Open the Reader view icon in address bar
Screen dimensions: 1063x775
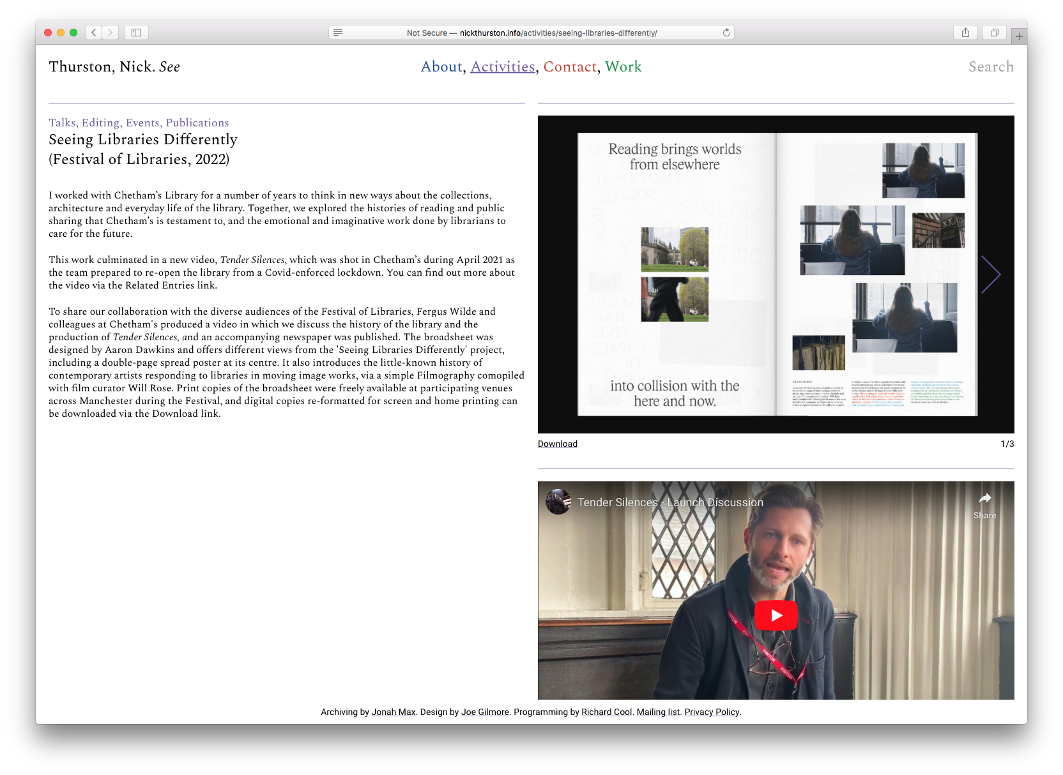click(x=338, y=33)
